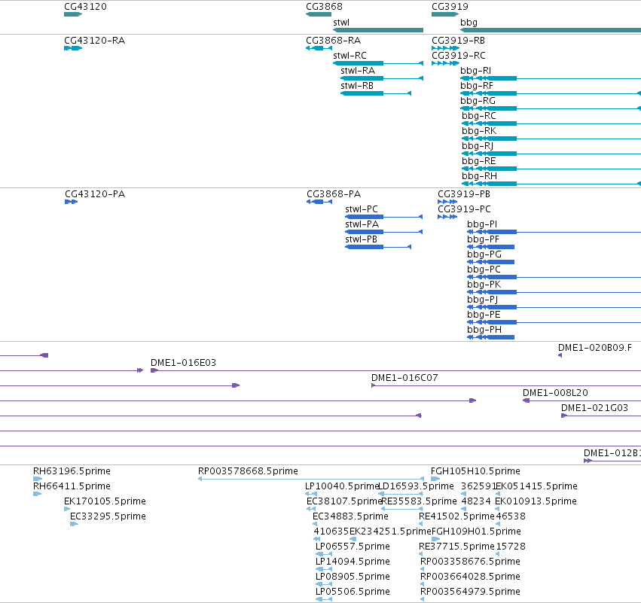641x603 pixels.
Task: Open protein CG3919-PC
Action: (465, 209)
